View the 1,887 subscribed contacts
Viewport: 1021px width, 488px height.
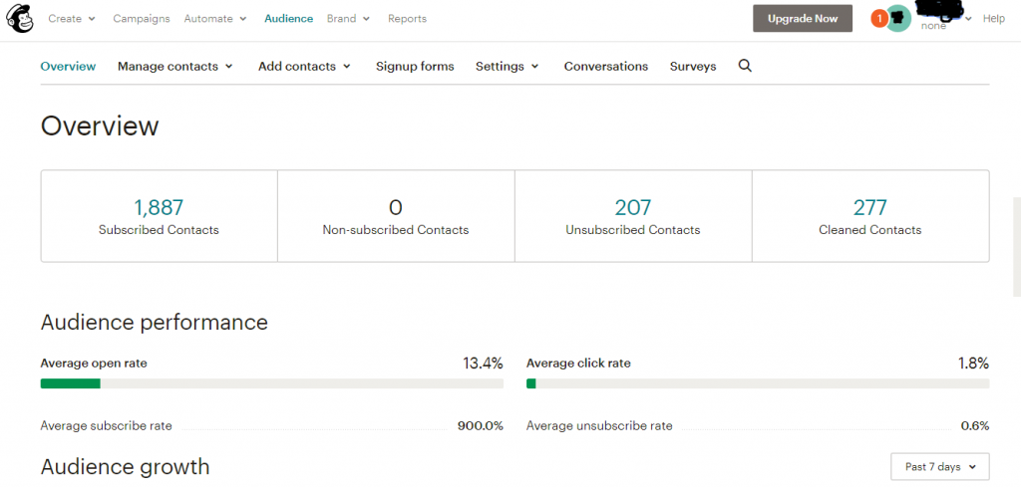pyautogui.click(x=159, y=207)
